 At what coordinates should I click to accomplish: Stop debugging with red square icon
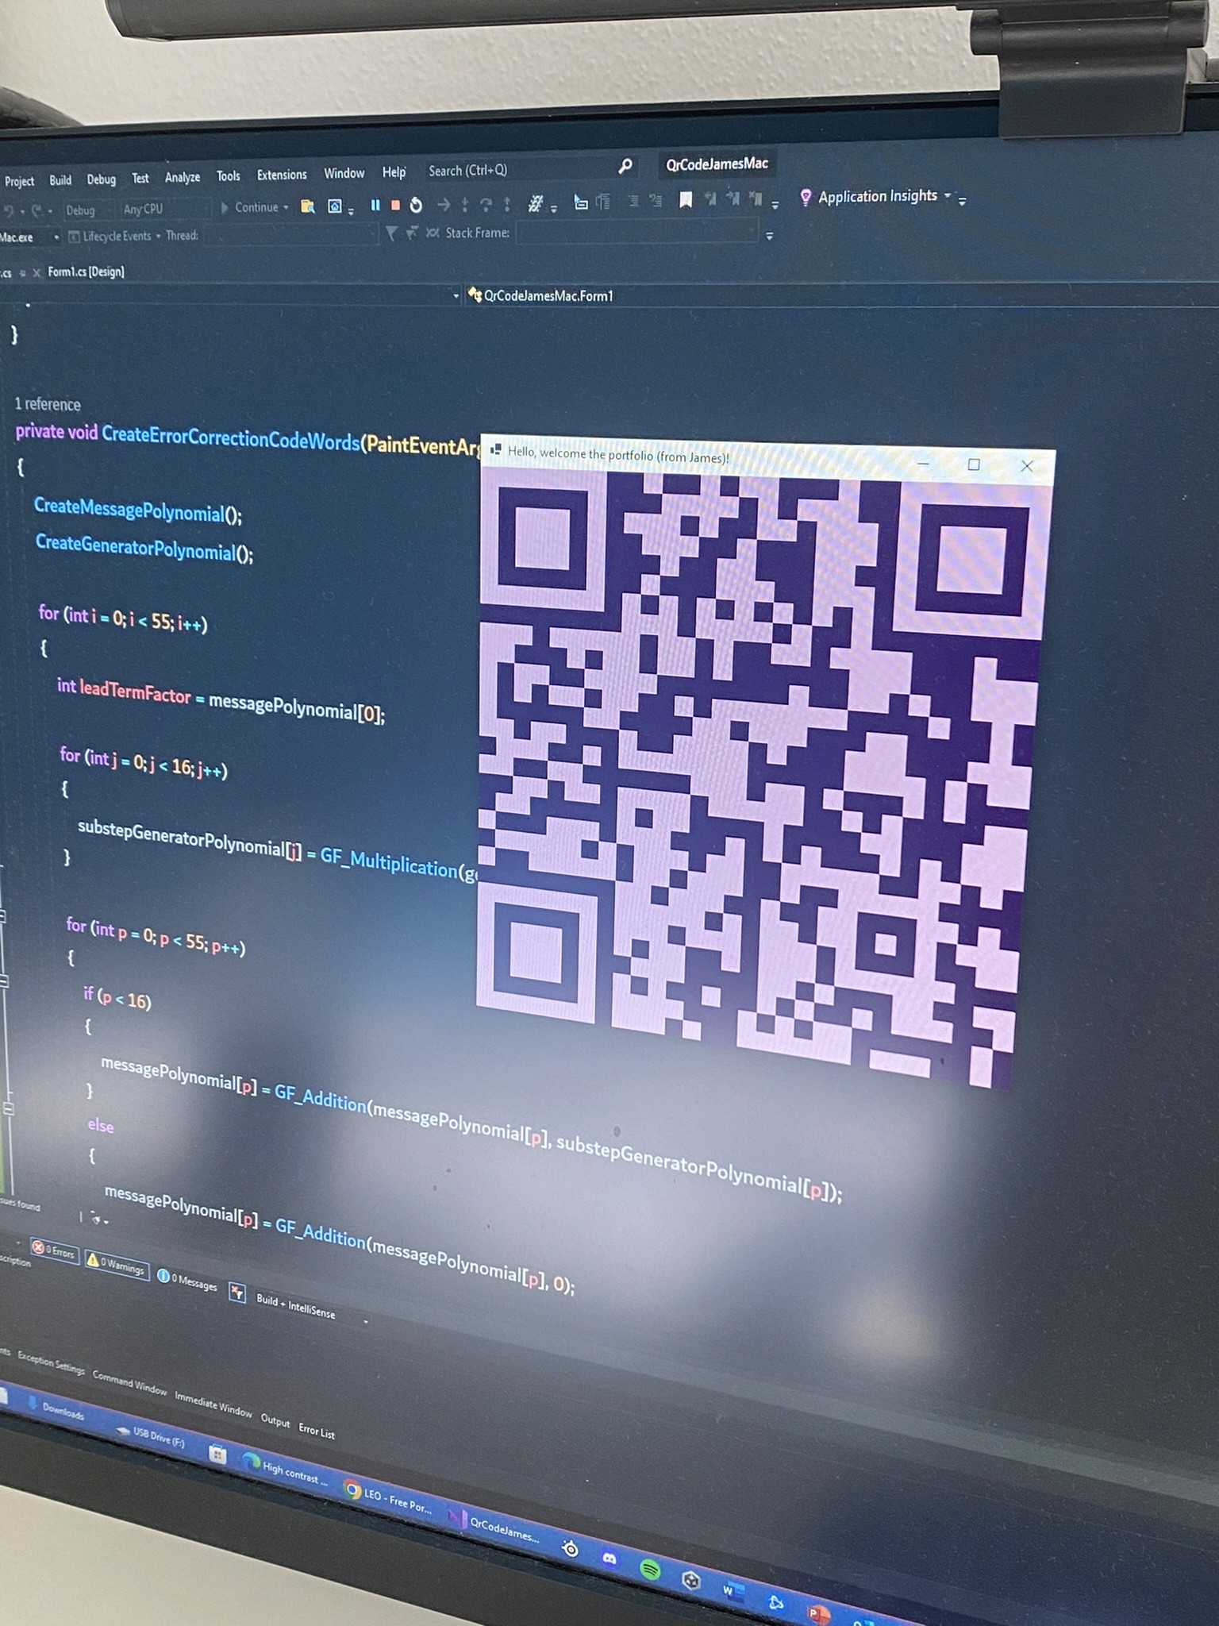(x=395, y=206)
